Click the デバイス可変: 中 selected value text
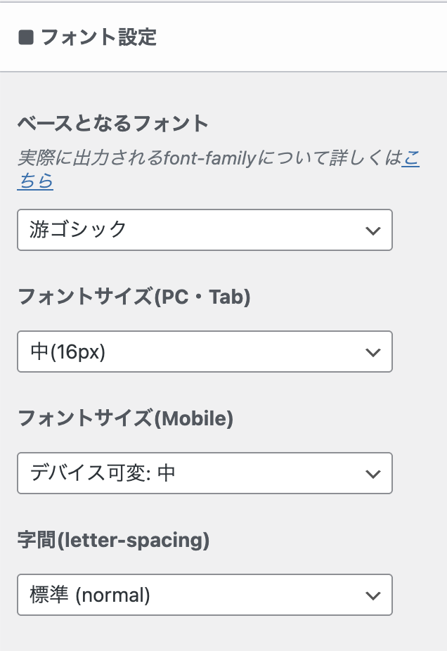 [103, 473]
